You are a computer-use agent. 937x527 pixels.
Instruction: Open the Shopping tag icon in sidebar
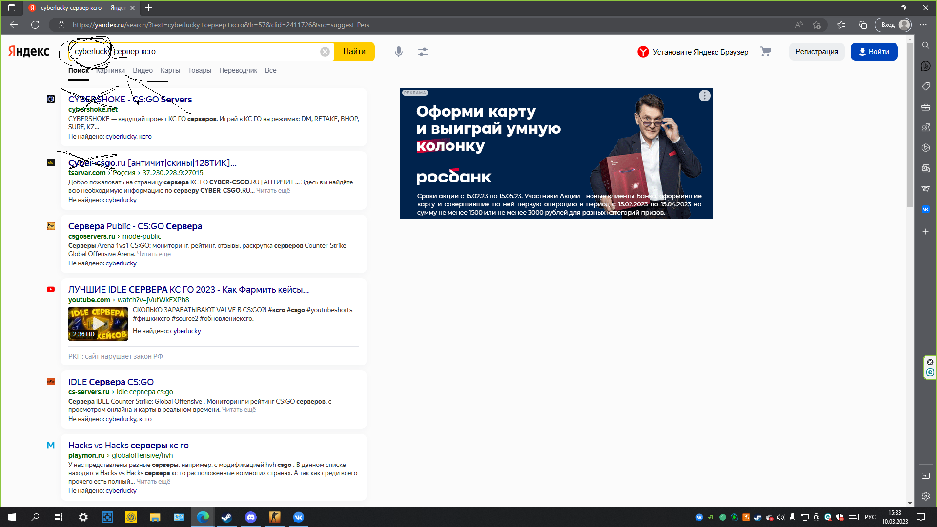[926, 86]
